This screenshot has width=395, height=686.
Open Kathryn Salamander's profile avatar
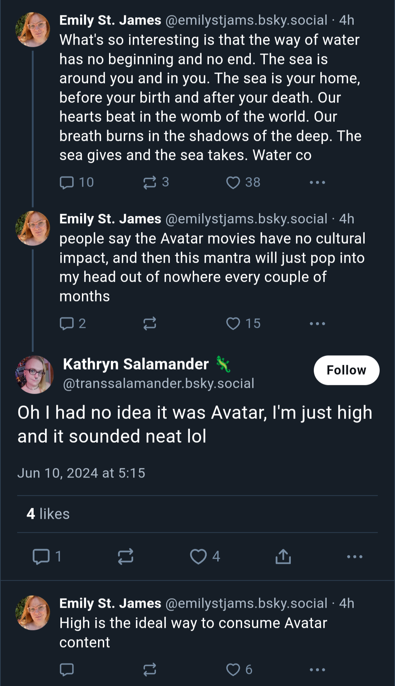34,375
